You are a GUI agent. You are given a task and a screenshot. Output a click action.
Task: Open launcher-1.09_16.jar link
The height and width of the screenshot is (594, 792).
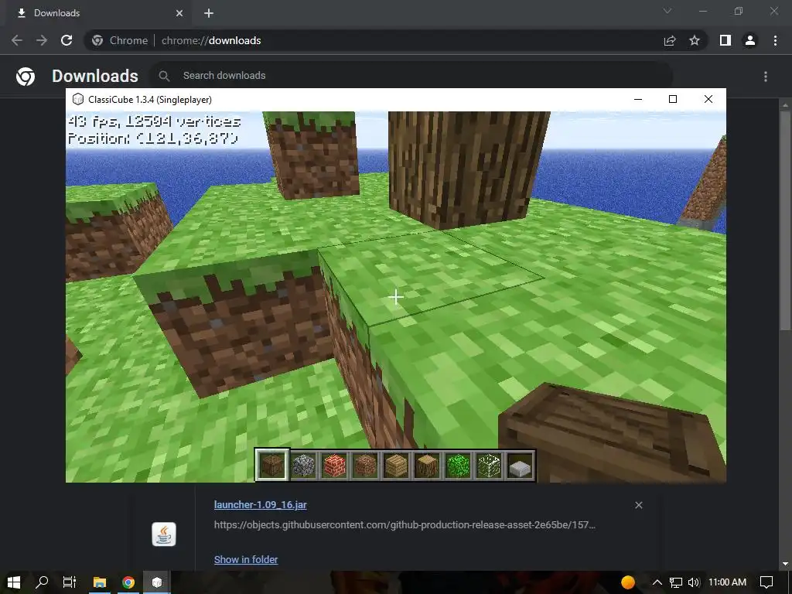pos(260,504)
